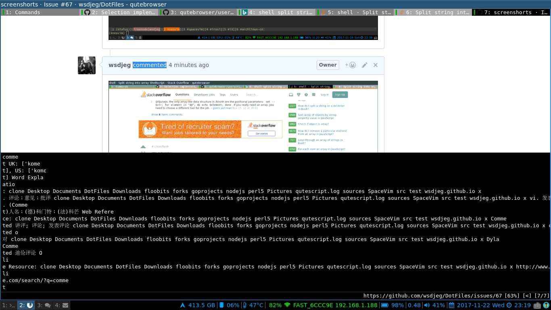The width and height of the screenshot is (551, 310).
Task: Click the calendar icon before the date 2017-11-22
Action: pyautogui.click(x=452, y=305)
